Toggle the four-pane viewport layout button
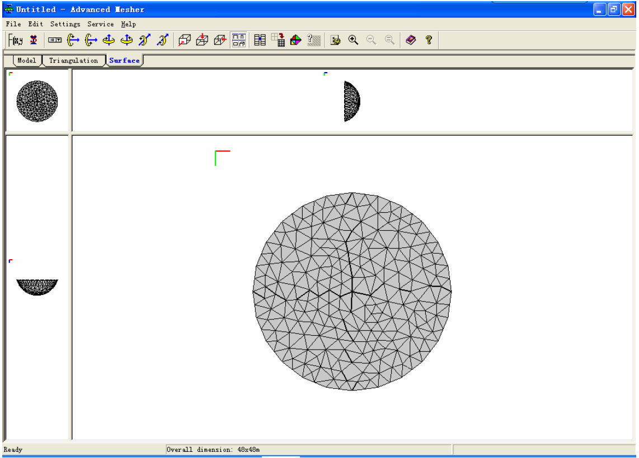The height and width of the screenshot is (458, 639). coord(239,40)
